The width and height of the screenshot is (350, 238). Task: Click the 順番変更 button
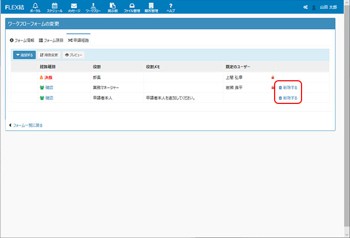(49, 55)
